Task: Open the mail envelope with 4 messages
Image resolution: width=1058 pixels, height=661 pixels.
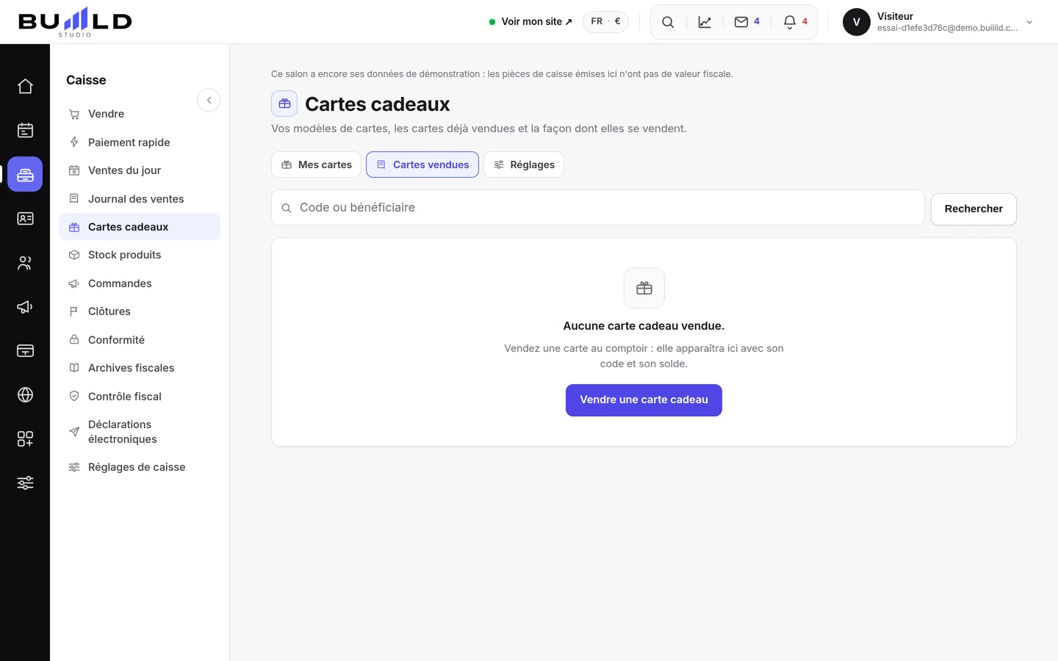Action: click(747, 22)
